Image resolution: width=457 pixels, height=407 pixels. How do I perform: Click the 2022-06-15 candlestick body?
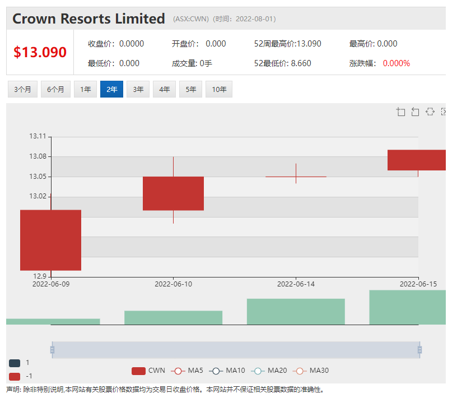click(x=417, y=160)
